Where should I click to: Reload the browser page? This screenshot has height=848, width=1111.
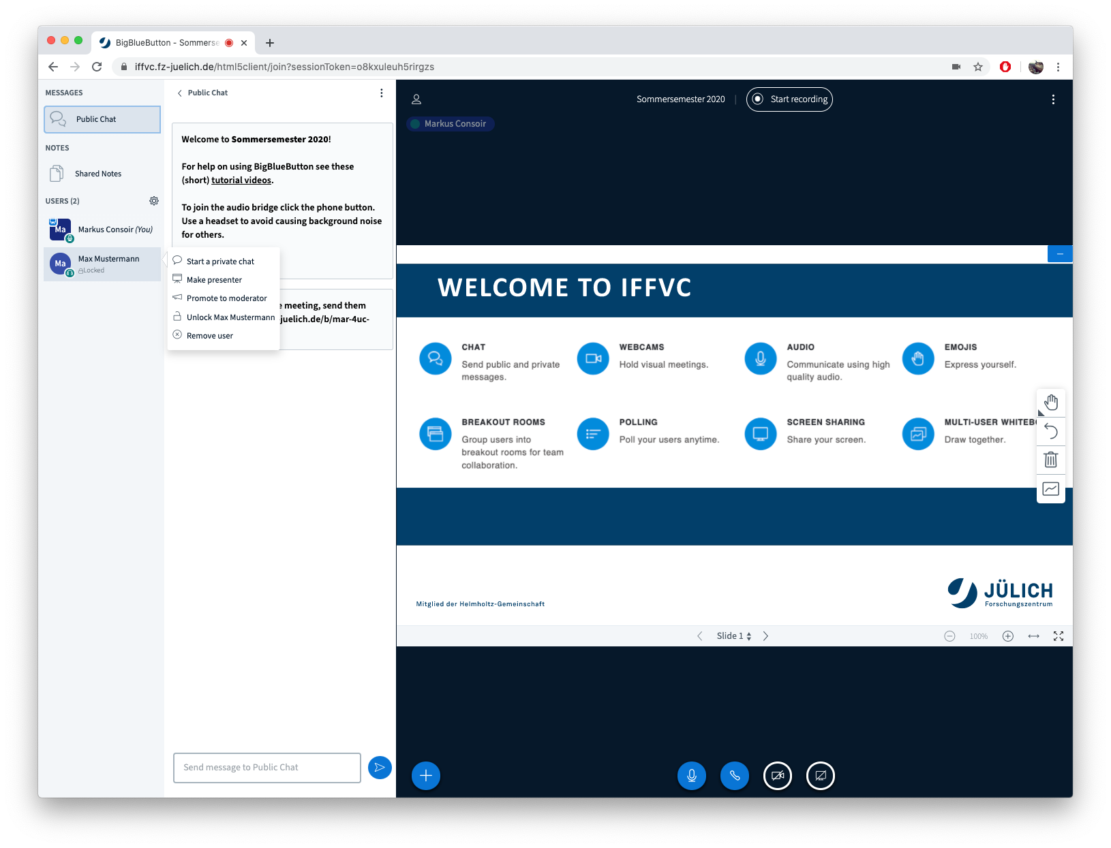point(97,67)
